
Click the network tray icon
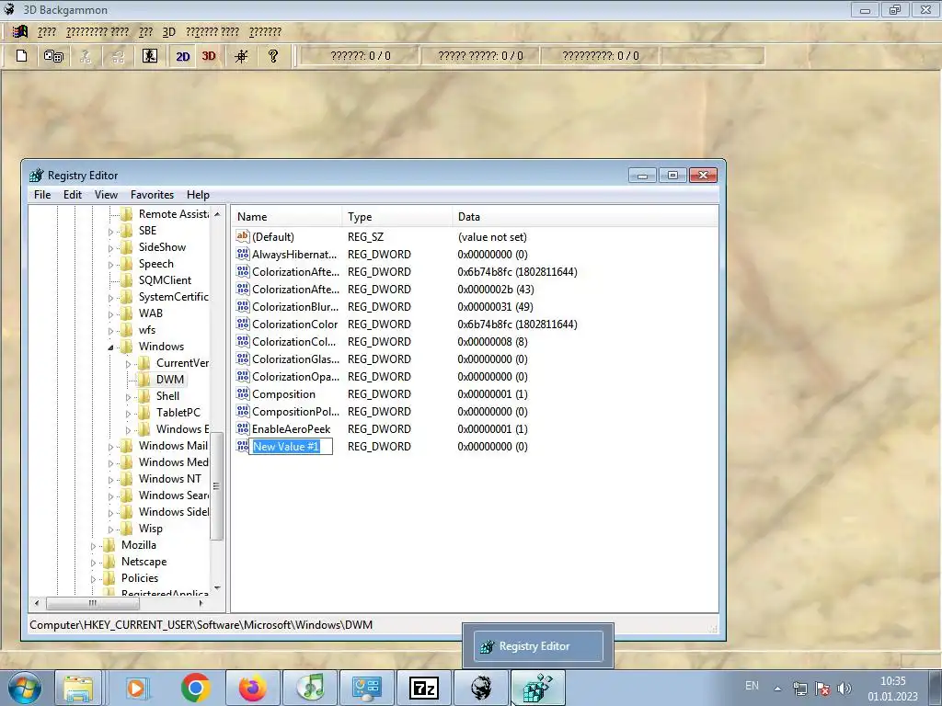[x=799, y=689]
